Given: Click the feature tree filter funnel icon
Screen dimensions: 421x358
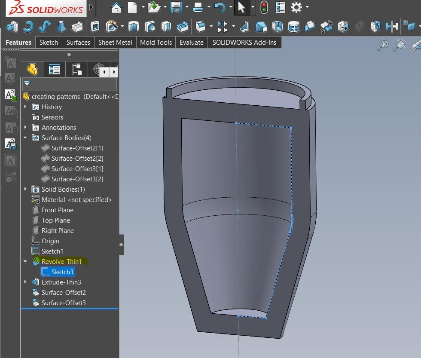Looking at the screenshot, I should coord(27,84).
